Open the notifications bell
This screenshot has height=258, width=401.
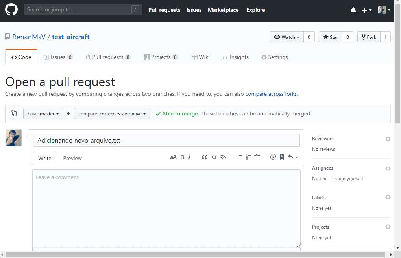click(353, 10)
